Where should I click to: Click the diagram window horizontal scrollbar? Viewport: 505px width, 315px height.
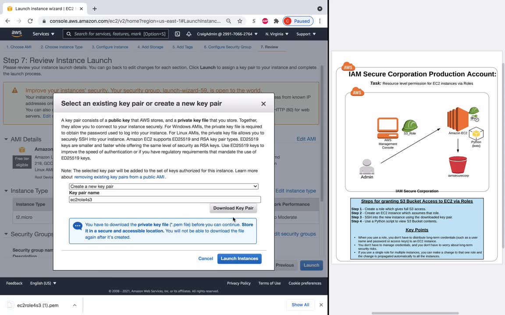[415, 313]
